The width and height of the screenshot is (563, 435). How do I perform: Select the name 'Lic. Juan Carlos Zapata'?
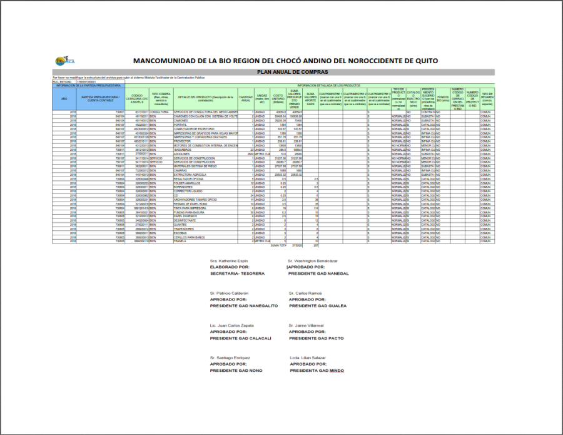232,326
